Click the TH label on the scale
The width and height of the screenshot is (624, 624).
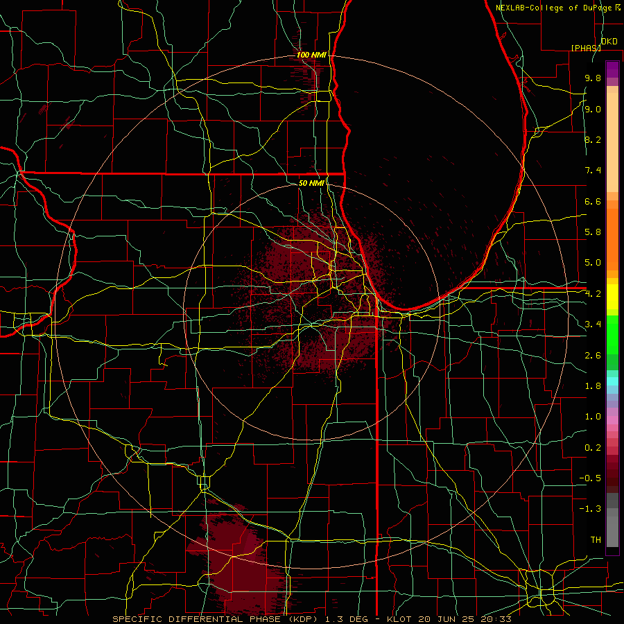(x=596, y=539)
